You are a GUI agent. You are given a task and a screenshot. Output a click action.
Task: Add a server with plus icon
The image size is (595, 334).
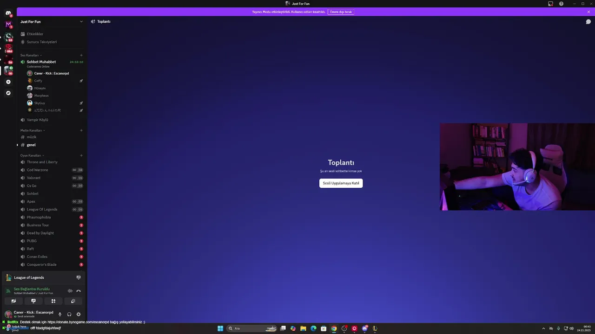click(x=8, y=82)
